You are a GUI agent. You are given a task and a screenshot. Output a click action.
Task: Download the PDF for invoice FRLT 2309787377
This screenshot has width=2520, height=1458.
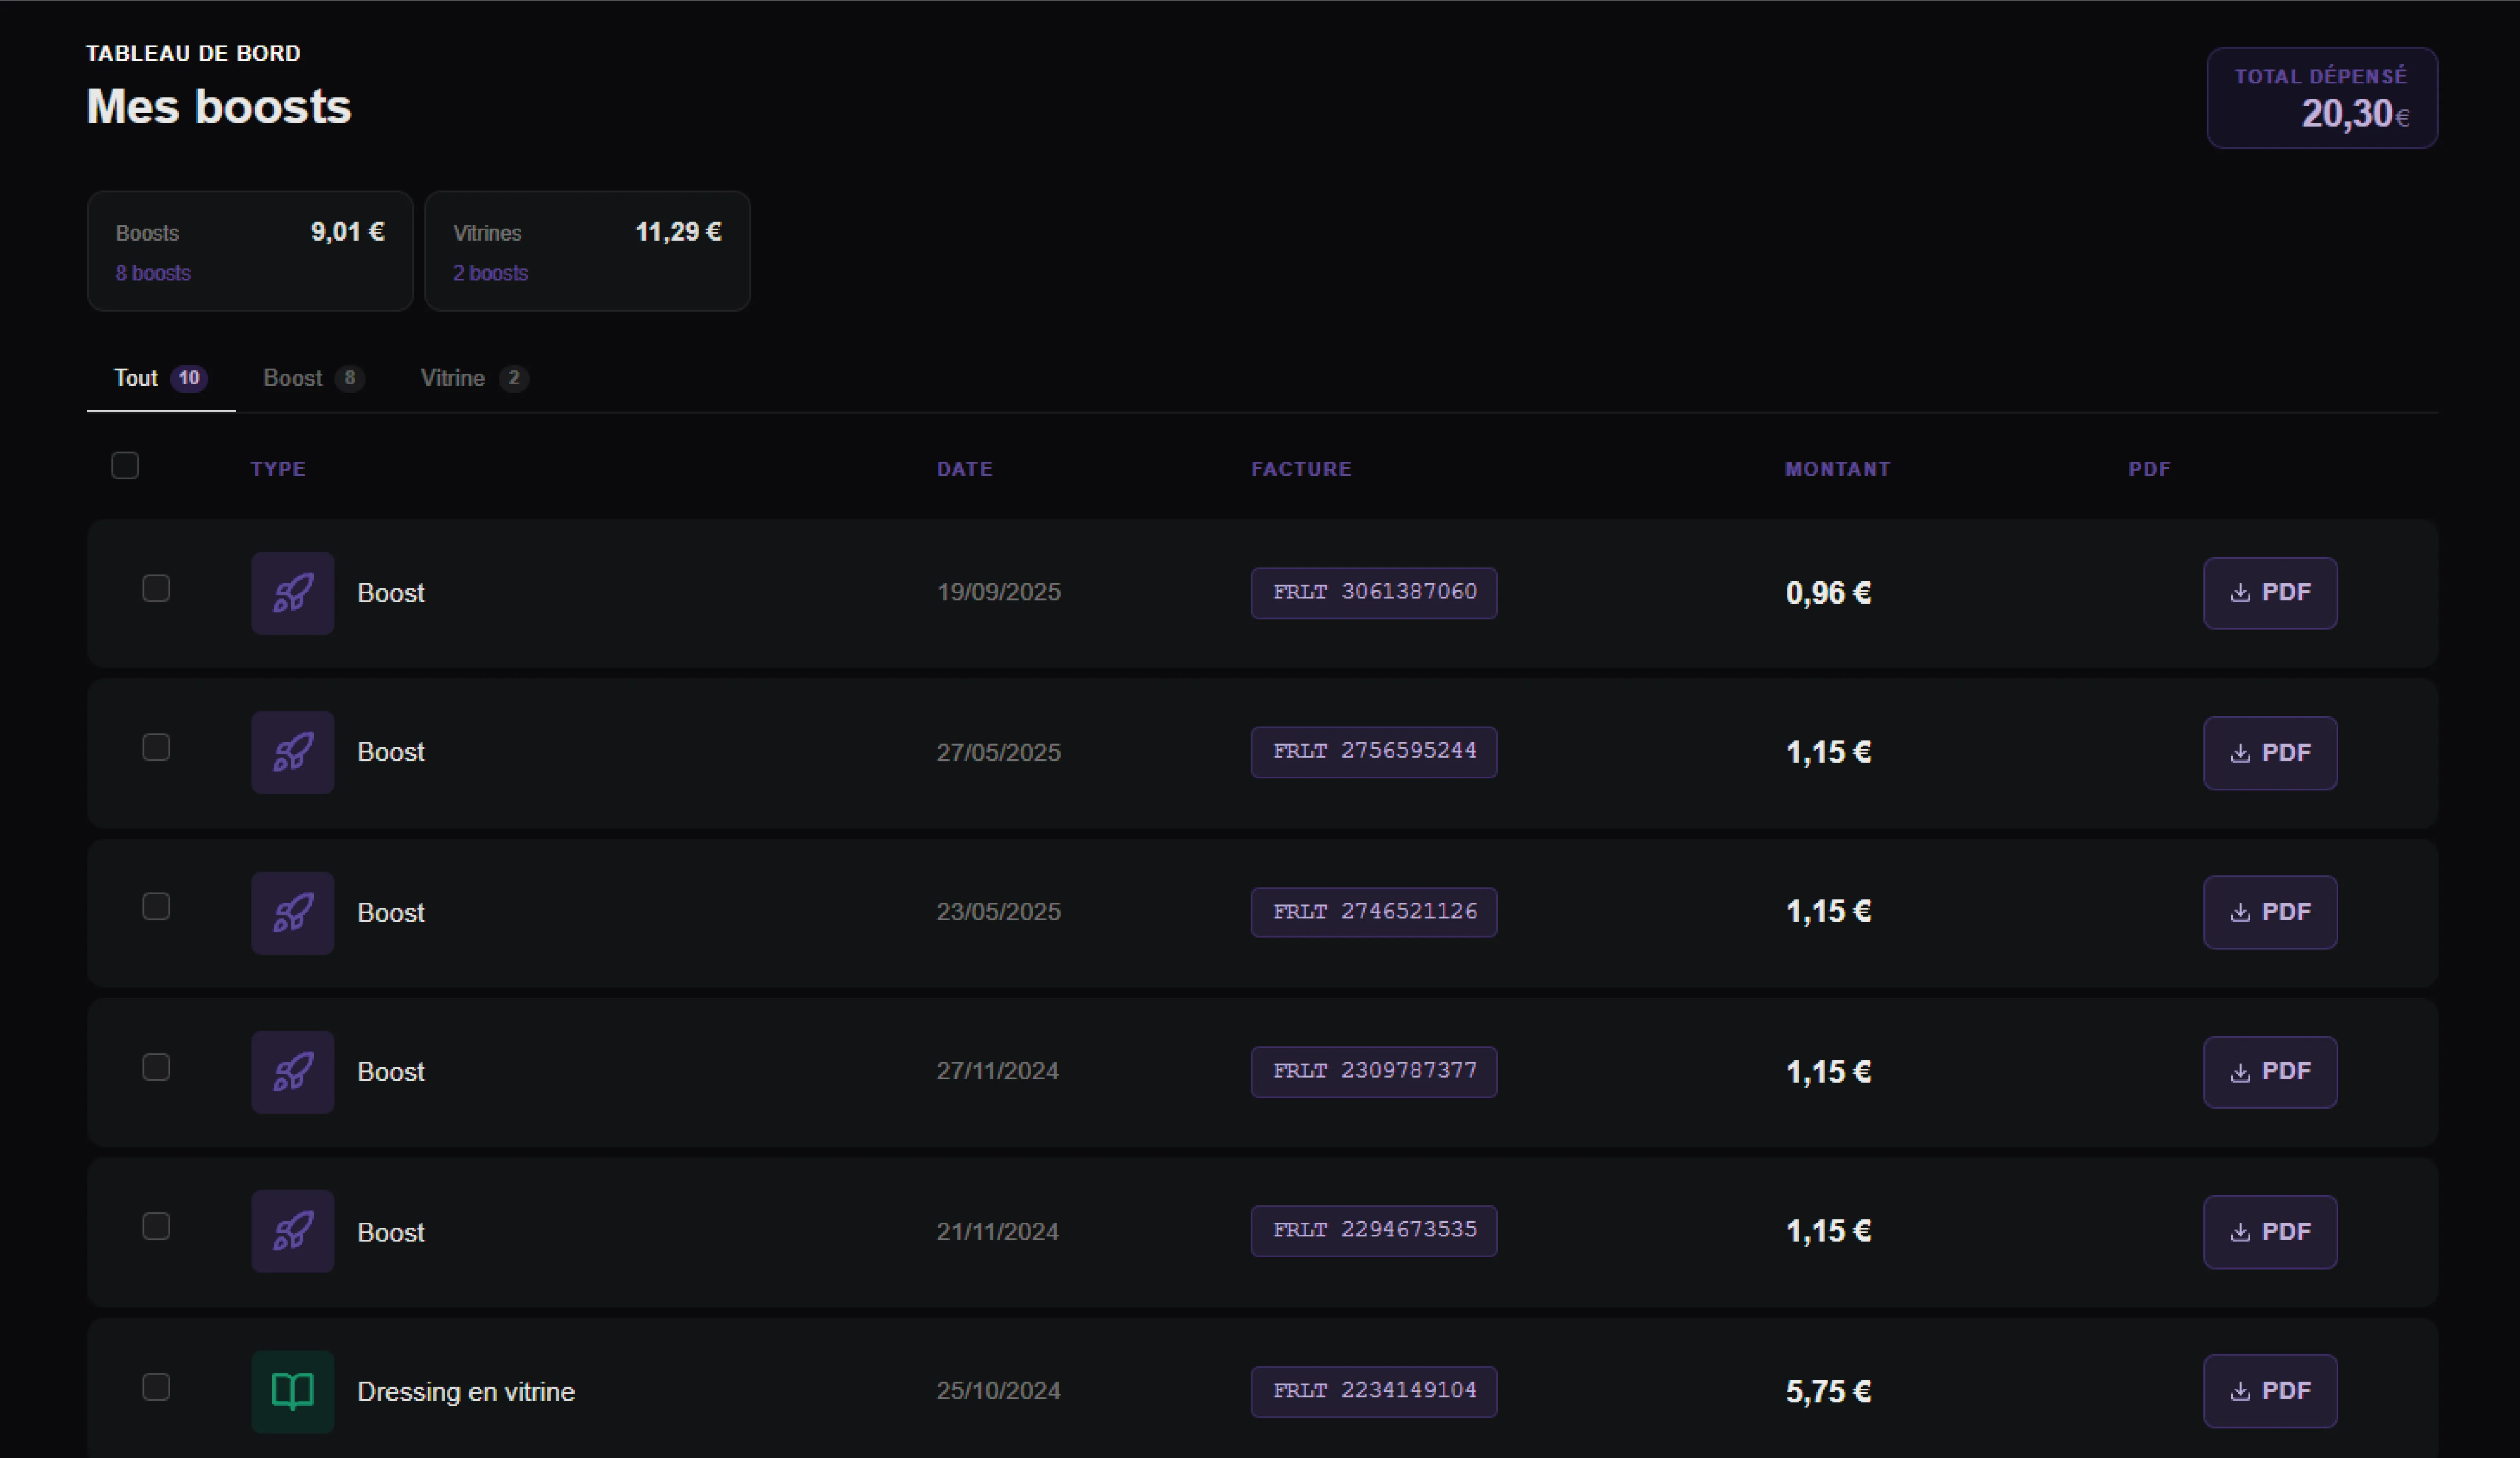point(2270,1072)
